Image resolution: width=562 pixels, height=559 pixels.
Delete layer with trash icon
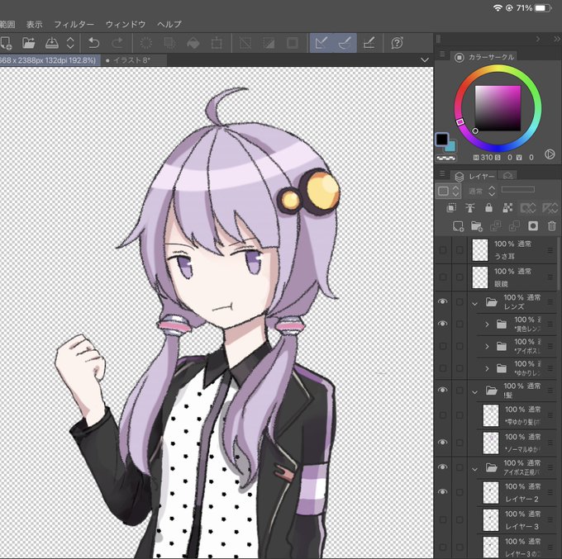pos(551,226)
